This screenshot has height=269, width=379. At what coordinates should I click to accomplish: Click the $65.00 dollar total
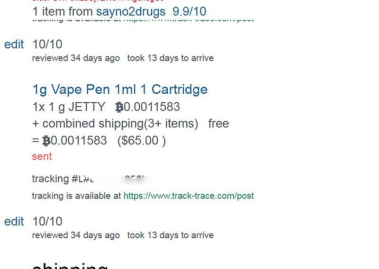[x=141, y=141]
